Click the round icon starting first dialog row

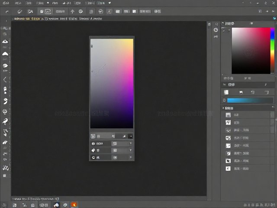point(93,143)
